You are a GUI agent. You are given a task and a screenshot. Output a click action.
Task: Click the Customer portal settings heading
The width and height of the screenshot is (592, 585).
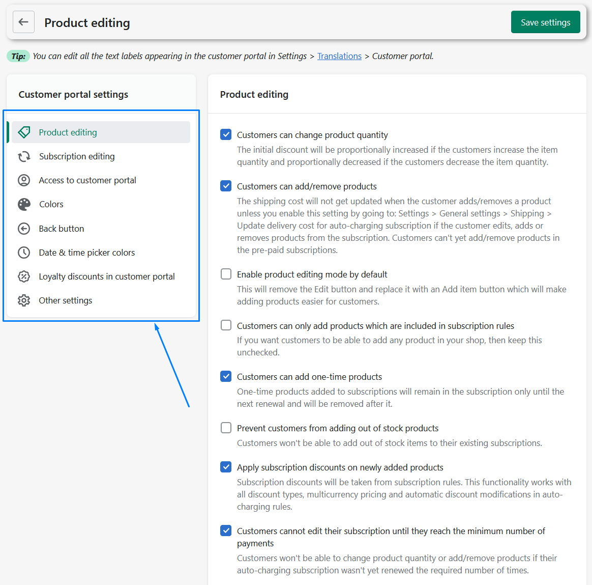coord(73,95)
